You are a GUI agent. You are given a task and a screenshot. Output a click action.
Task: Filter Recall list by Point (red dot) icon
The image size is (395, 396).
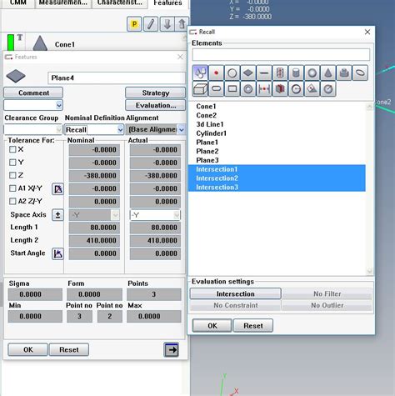tap(216, 73)
